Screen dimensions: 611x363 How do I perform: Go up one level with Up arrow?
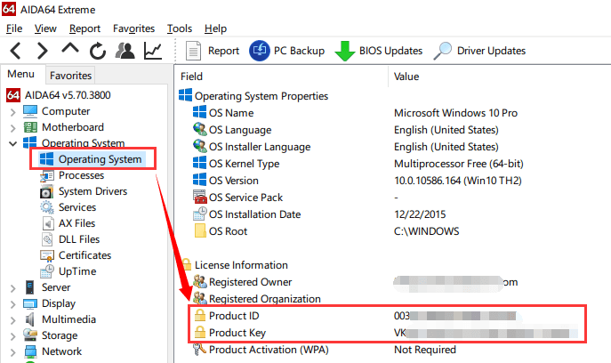click(x=70, y=51)
